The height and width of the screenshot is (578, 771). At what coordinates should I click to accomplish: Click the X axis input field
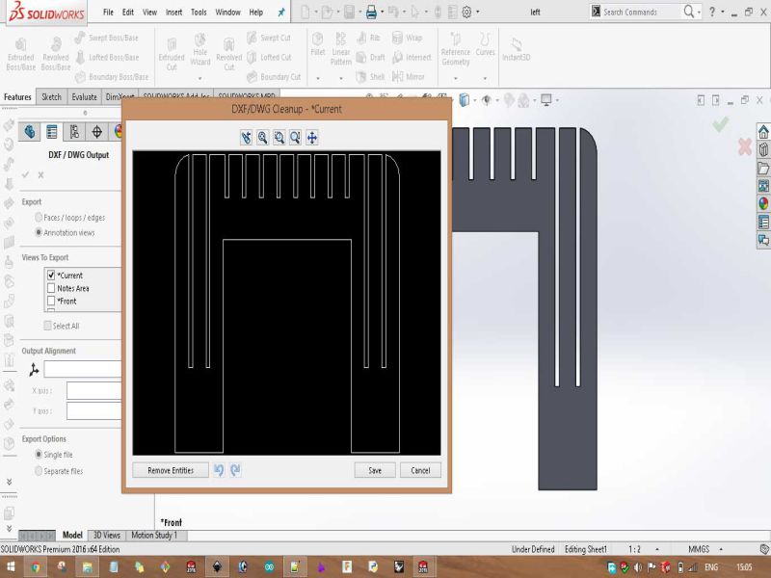(x=93, y=391)
